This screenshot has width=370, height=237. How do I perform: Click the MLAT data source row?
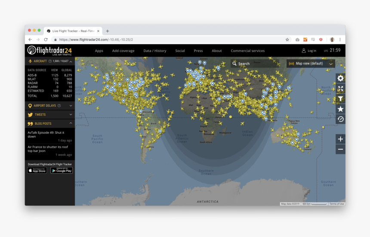tap(50, 79)
